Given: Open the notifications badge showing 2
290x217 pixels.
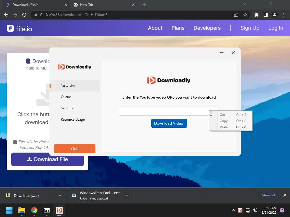Looking at the screenshot, I should point(282,210).
